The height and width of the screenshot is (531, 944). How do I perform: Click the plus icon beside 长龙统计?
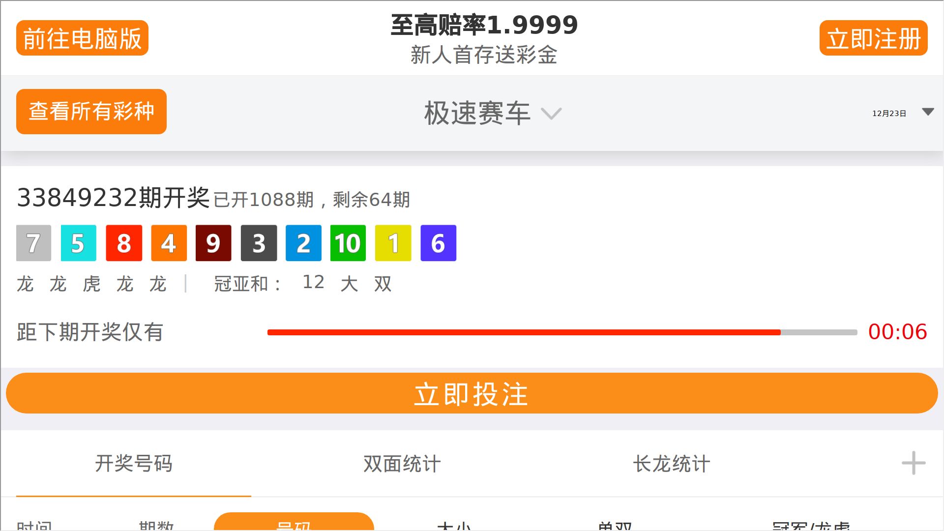pos(914,463)
